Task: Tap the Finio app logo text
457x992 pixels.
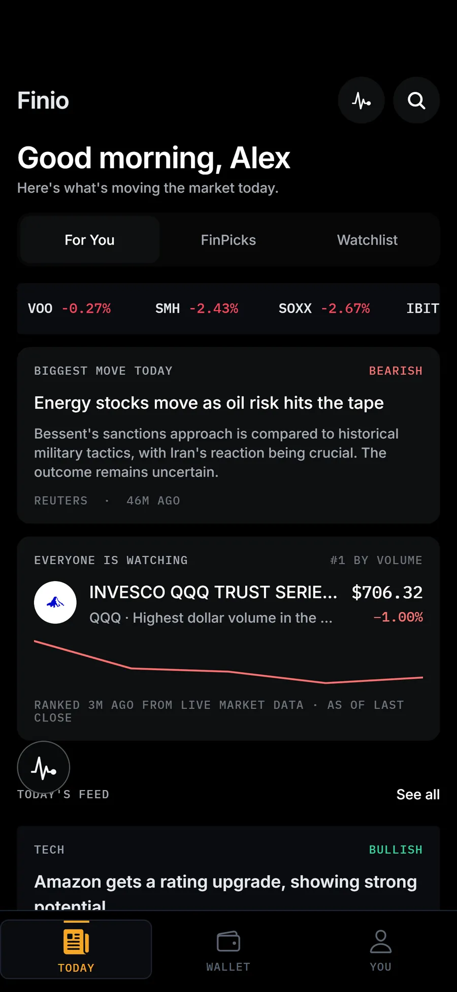Action: pos(43,100)
